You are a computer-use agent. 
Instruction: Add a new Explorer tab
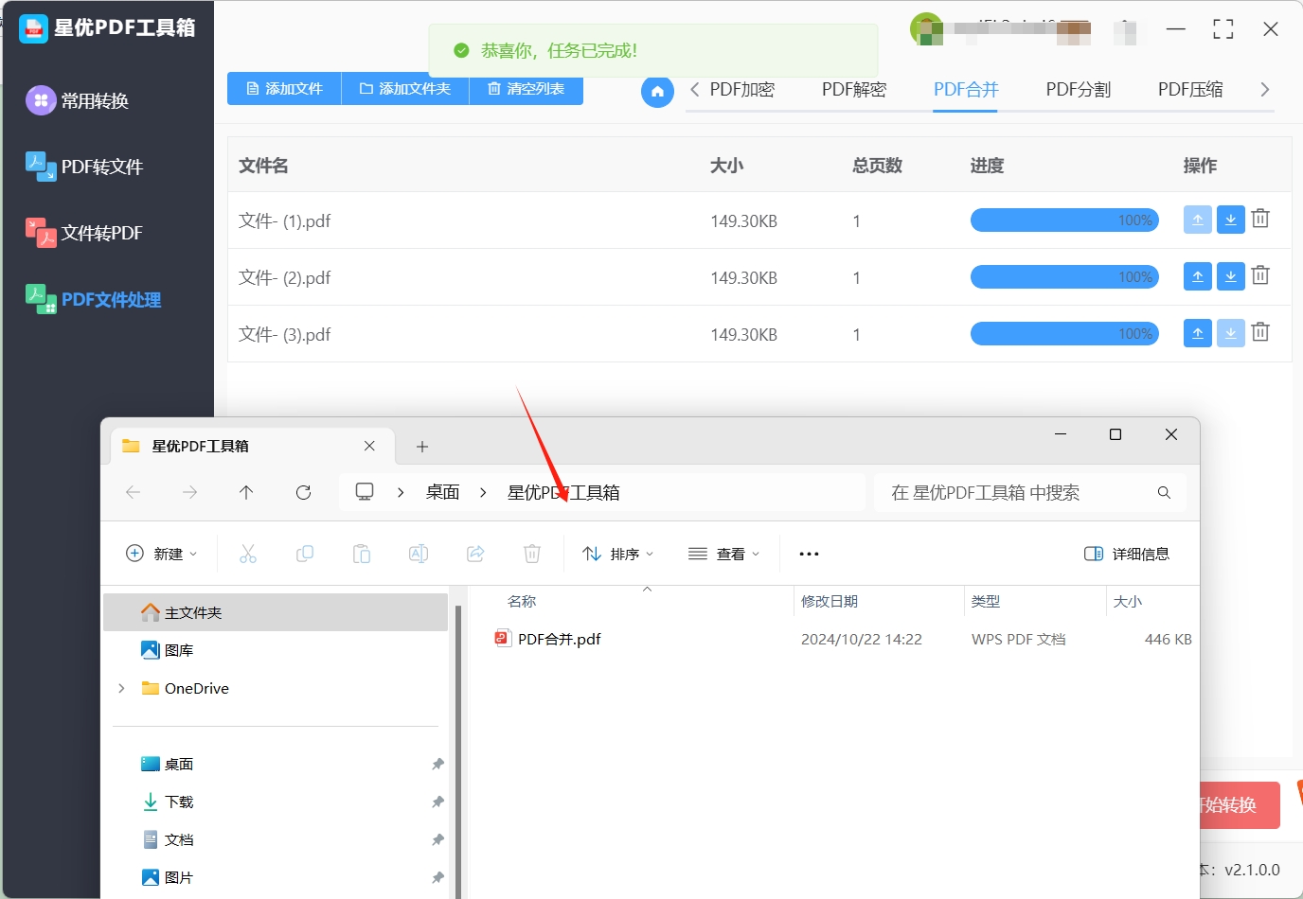tap(422, 446)
